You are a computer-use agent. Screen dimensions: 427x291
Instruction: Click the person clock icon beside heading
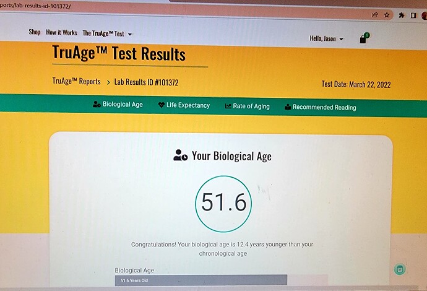coord(180,155)
